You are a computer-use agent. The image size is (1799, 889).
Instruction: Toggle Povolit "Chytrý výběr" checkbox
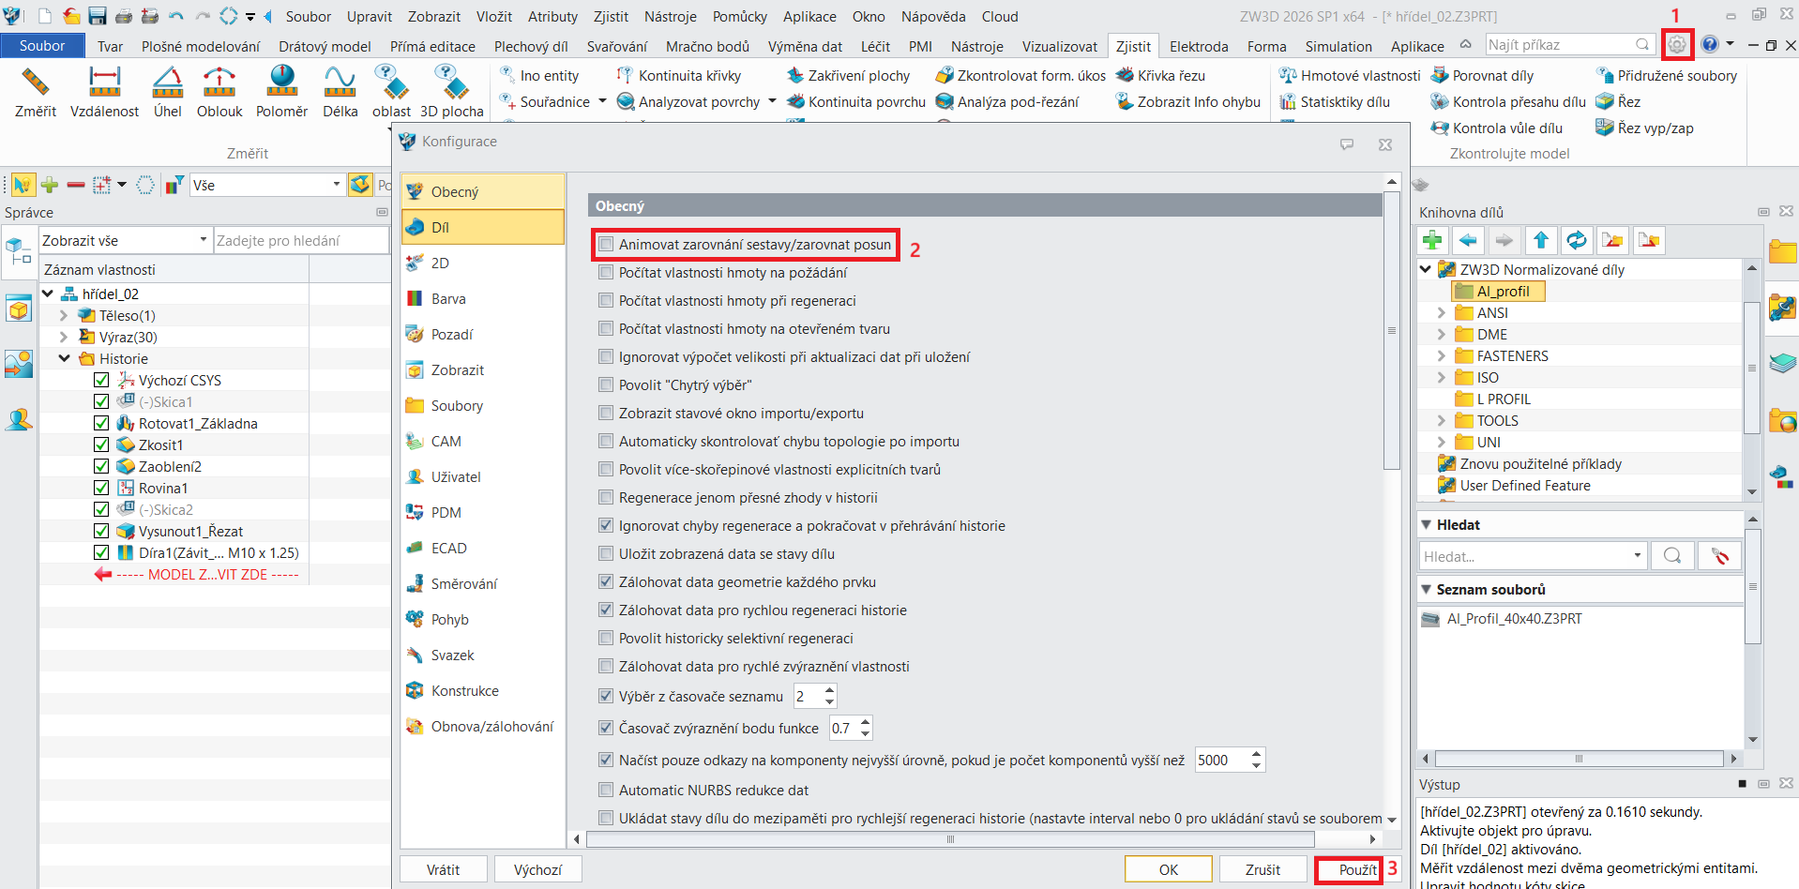click(606, 385)
